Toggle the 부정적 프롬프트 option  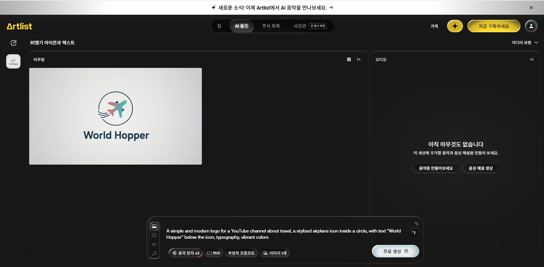point(241,253)
